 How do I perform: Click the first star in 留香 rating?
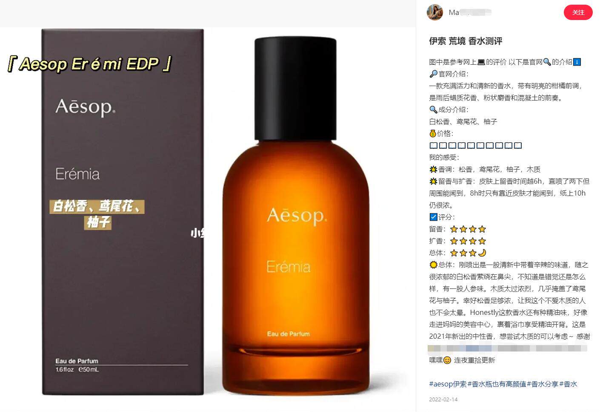pyautogui.click(x=454, y=229)
